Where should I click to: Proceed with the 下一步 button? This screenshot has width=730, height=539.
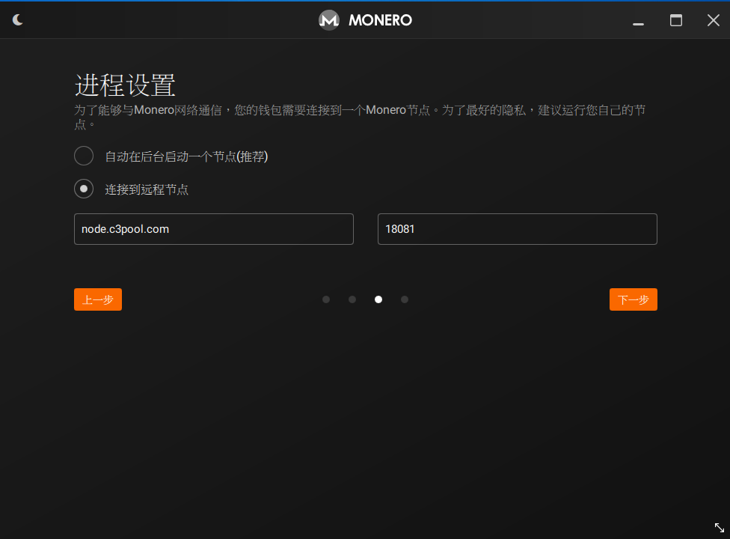click(634, 299)
